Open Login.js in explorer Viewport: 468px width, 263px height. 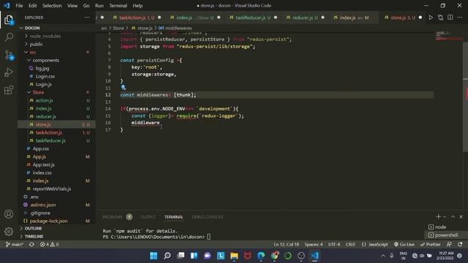point(44,85)
